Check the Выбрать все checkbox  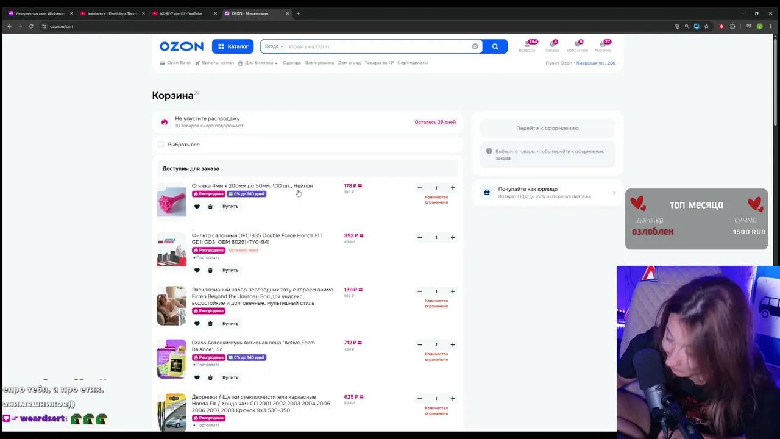(161, 145)
